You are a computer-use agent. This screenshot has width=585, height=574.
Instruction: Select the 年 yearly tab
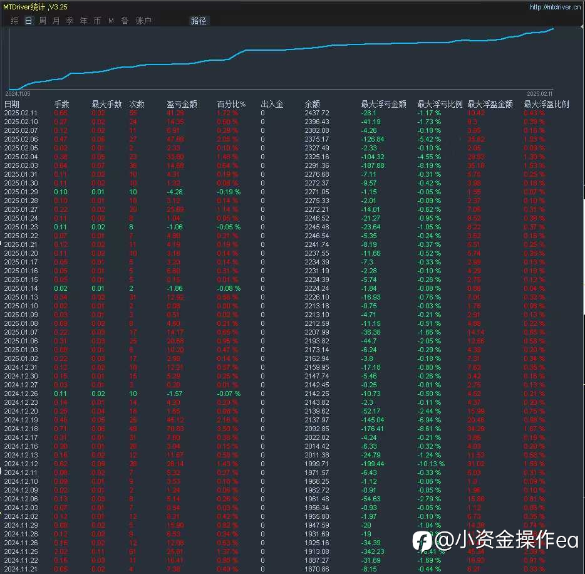[x=83, y=21]
